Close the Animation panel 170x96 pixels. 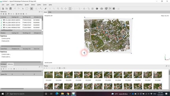coord(42,67)
